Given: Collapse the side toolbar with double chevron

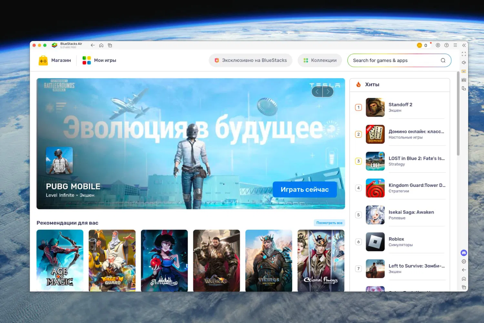Looking at the screenshot, I should click(464, 45).
